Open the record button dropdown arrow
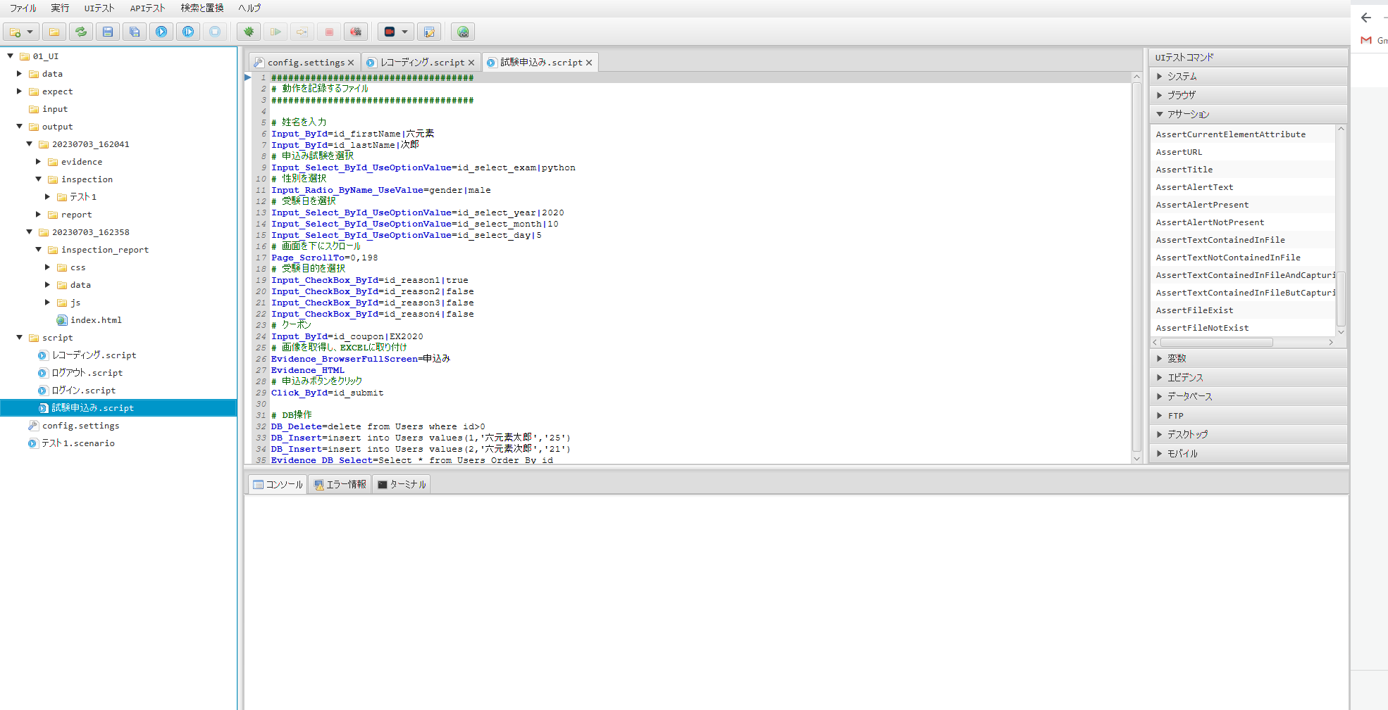1388x710 pixels. (x=404, y=32)
